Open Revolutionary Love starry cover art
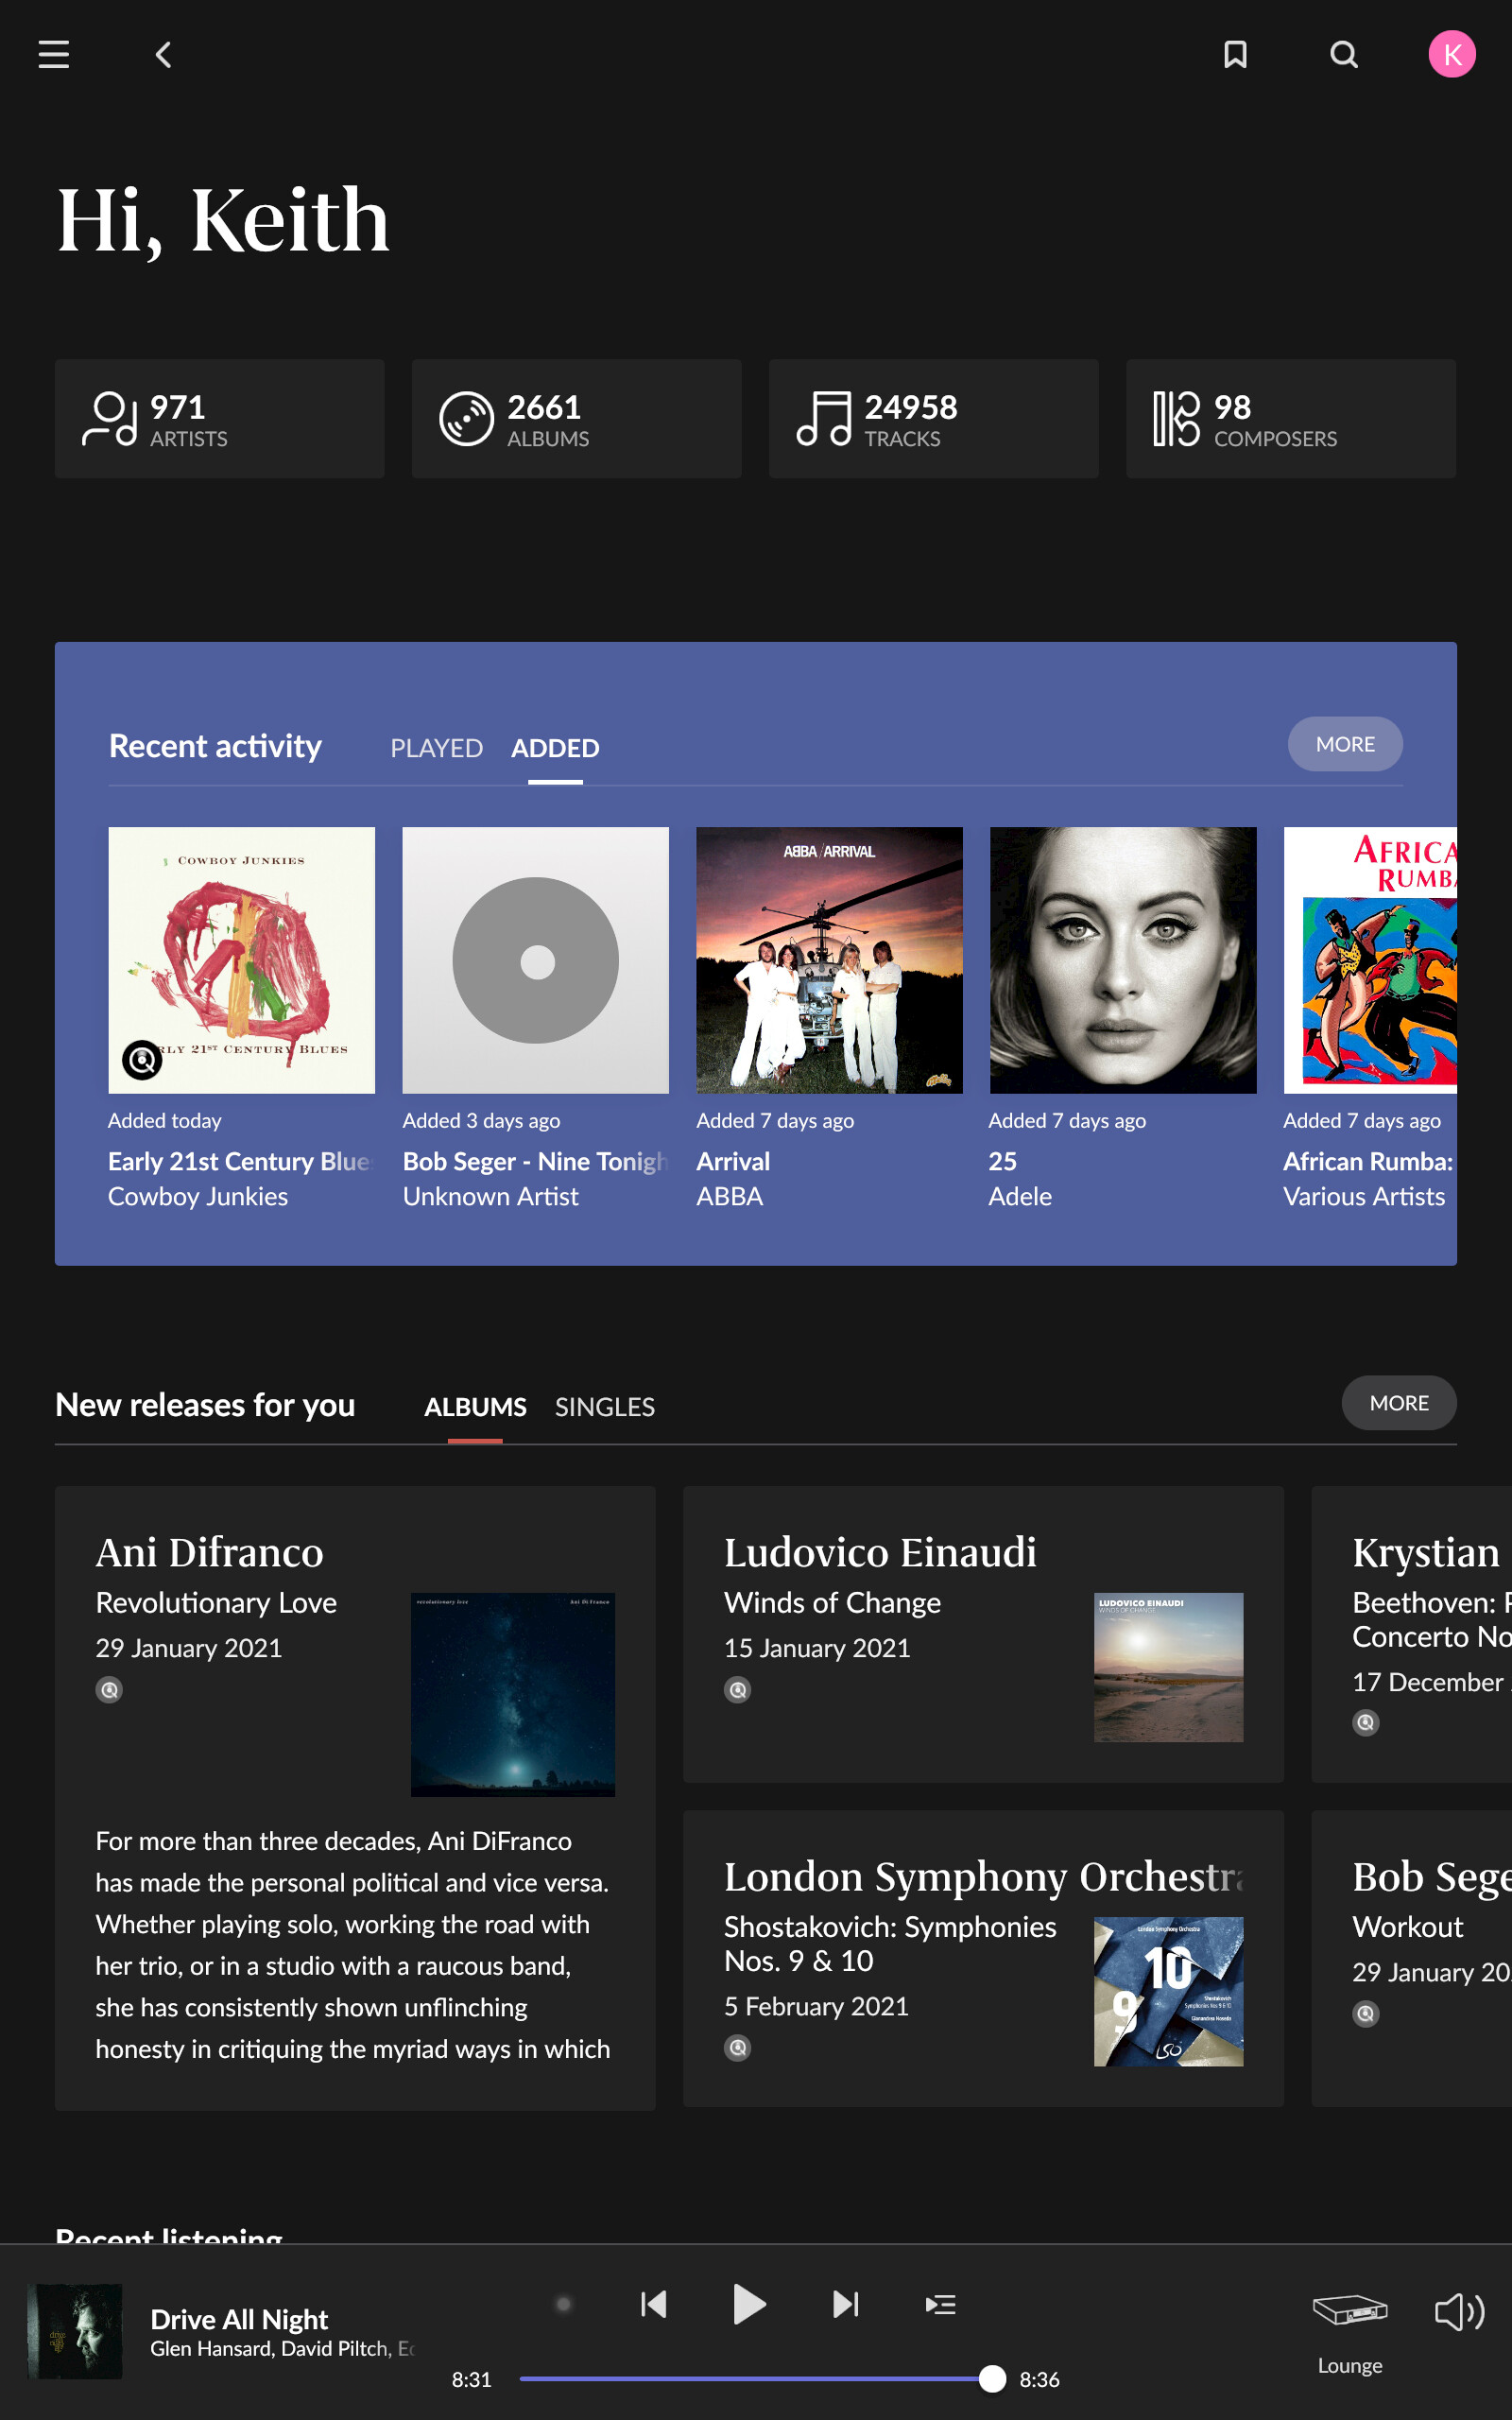 pyautogui.click(x=513, y=1695)
